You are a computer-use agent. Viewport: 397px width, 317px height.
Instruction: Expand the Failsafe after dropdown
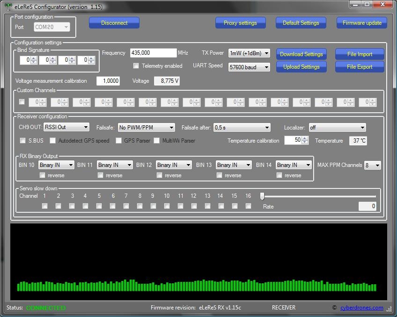(x=242, y=128)
